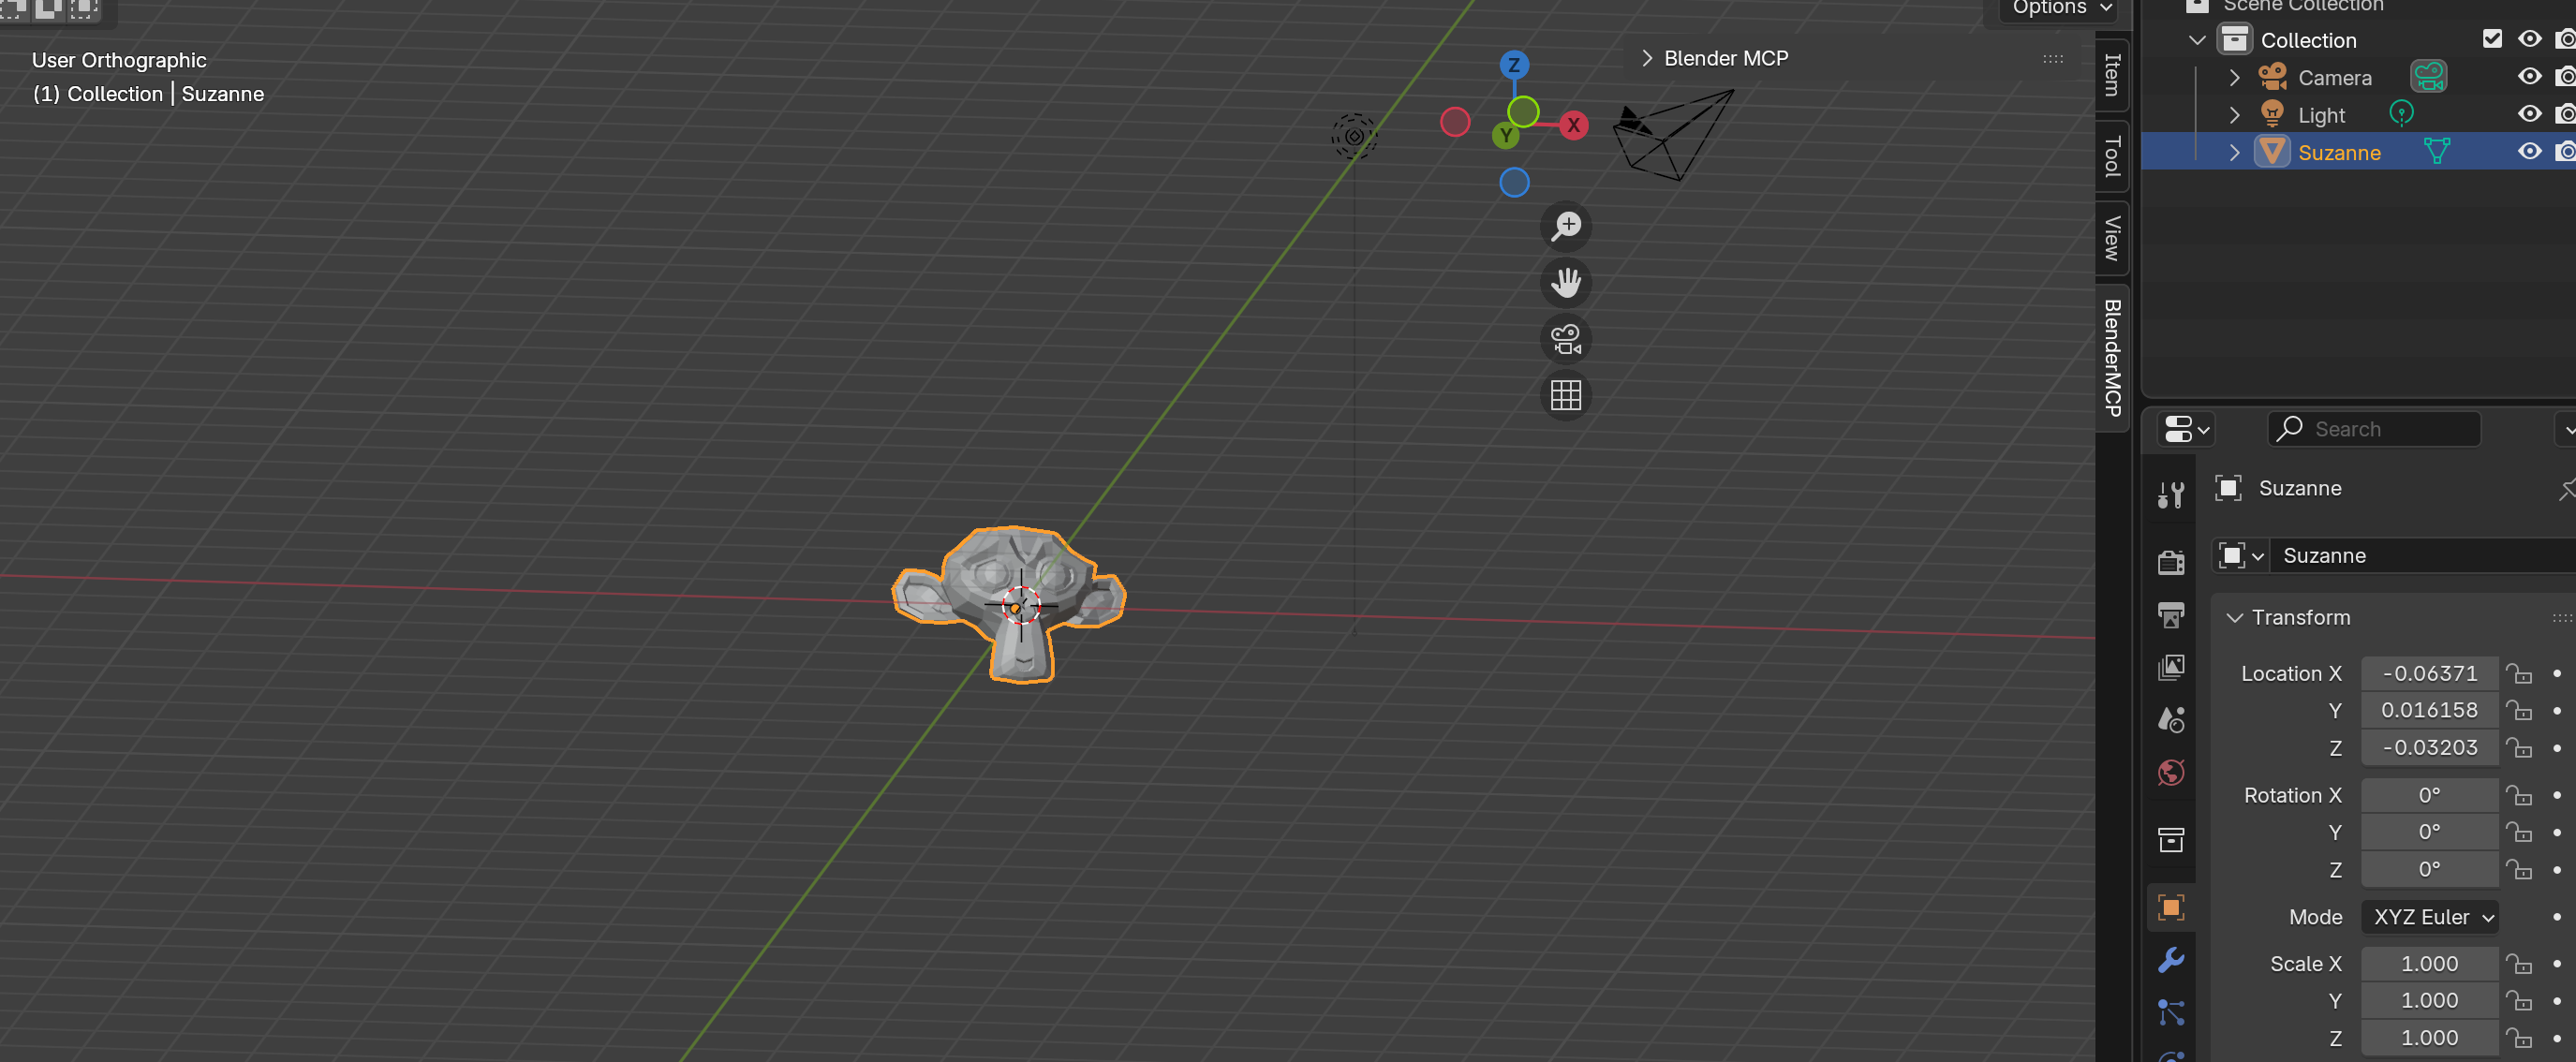Switch to the Item sidebar tab
This screenshot has width=2576, height=1062.
tap(2111, 74)
